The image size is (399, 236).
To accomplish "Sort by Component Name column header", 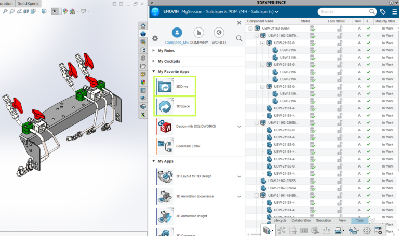I will click(x=272, y=21).
